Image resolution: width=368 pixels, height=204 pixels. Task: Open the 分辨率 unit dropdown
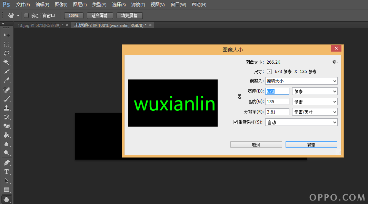[315, 112]
